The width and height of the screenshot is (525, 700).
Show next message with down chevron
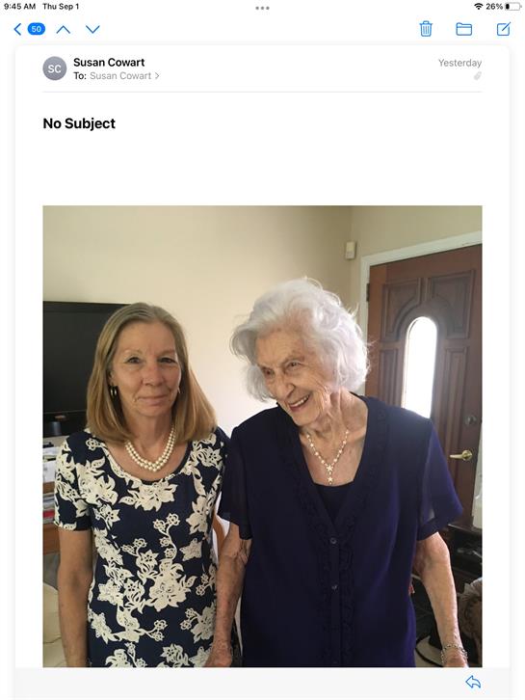tap(92, 30)
